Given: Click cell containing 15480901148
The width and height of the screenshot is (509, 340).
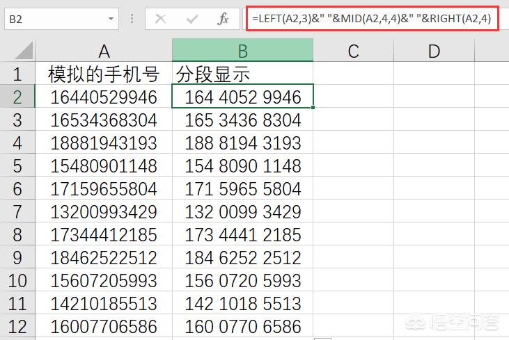Looking at the screenshot, I should point(104,165).
